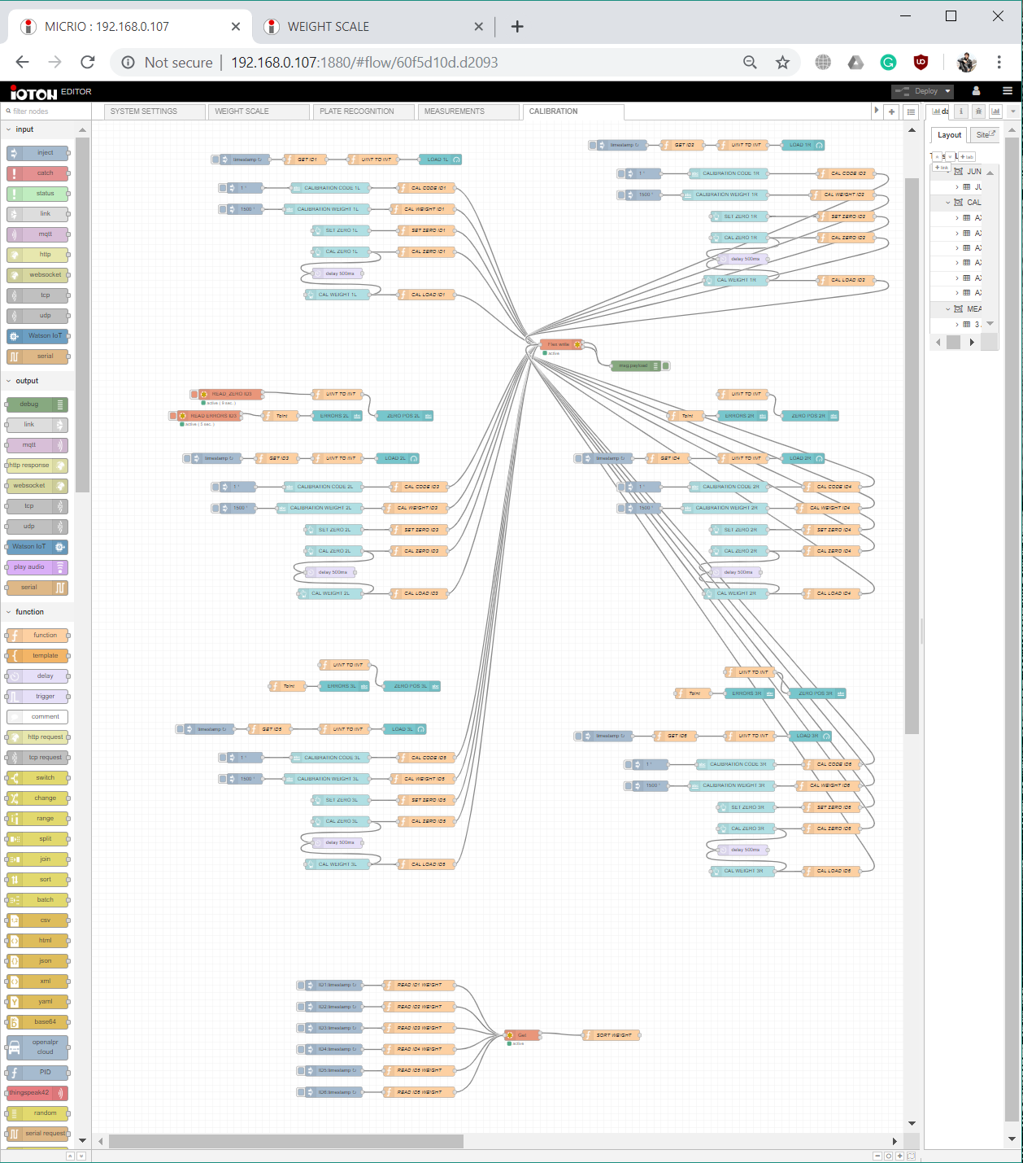Pick the http input node in the palette

(38, 255)
